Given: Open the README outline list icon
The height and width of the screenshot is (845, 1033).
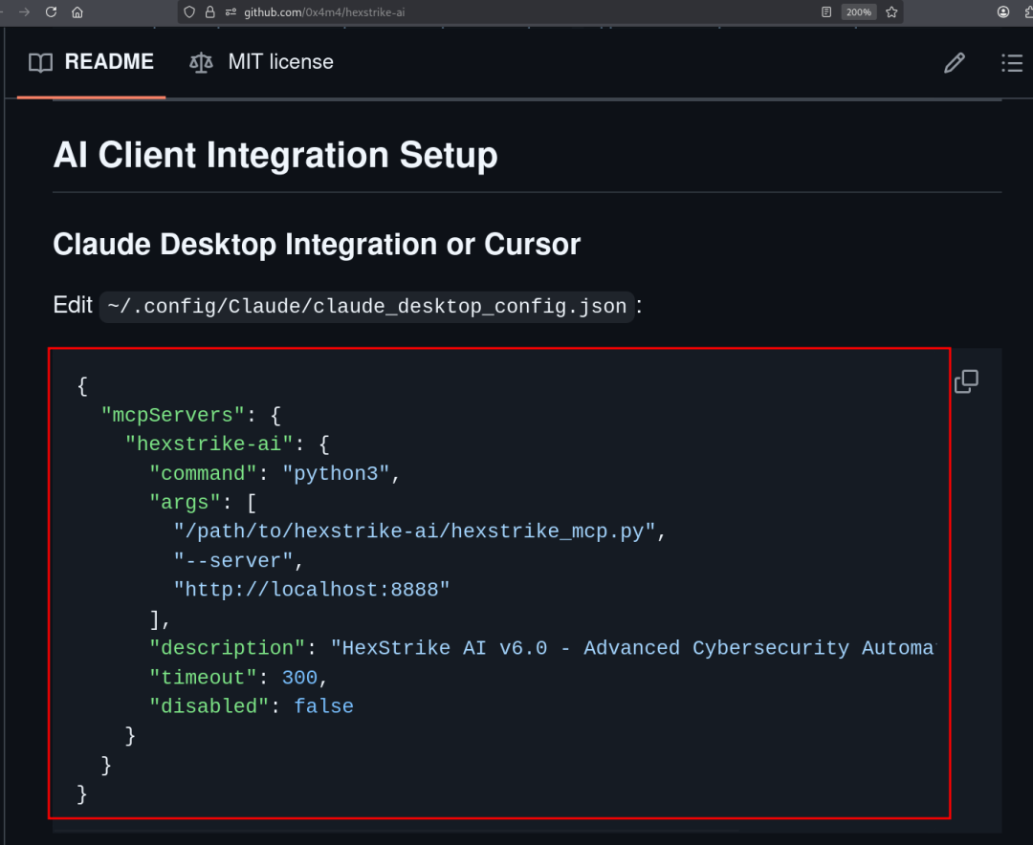Looking at the screenshot, I should [x=1012, y=62].
